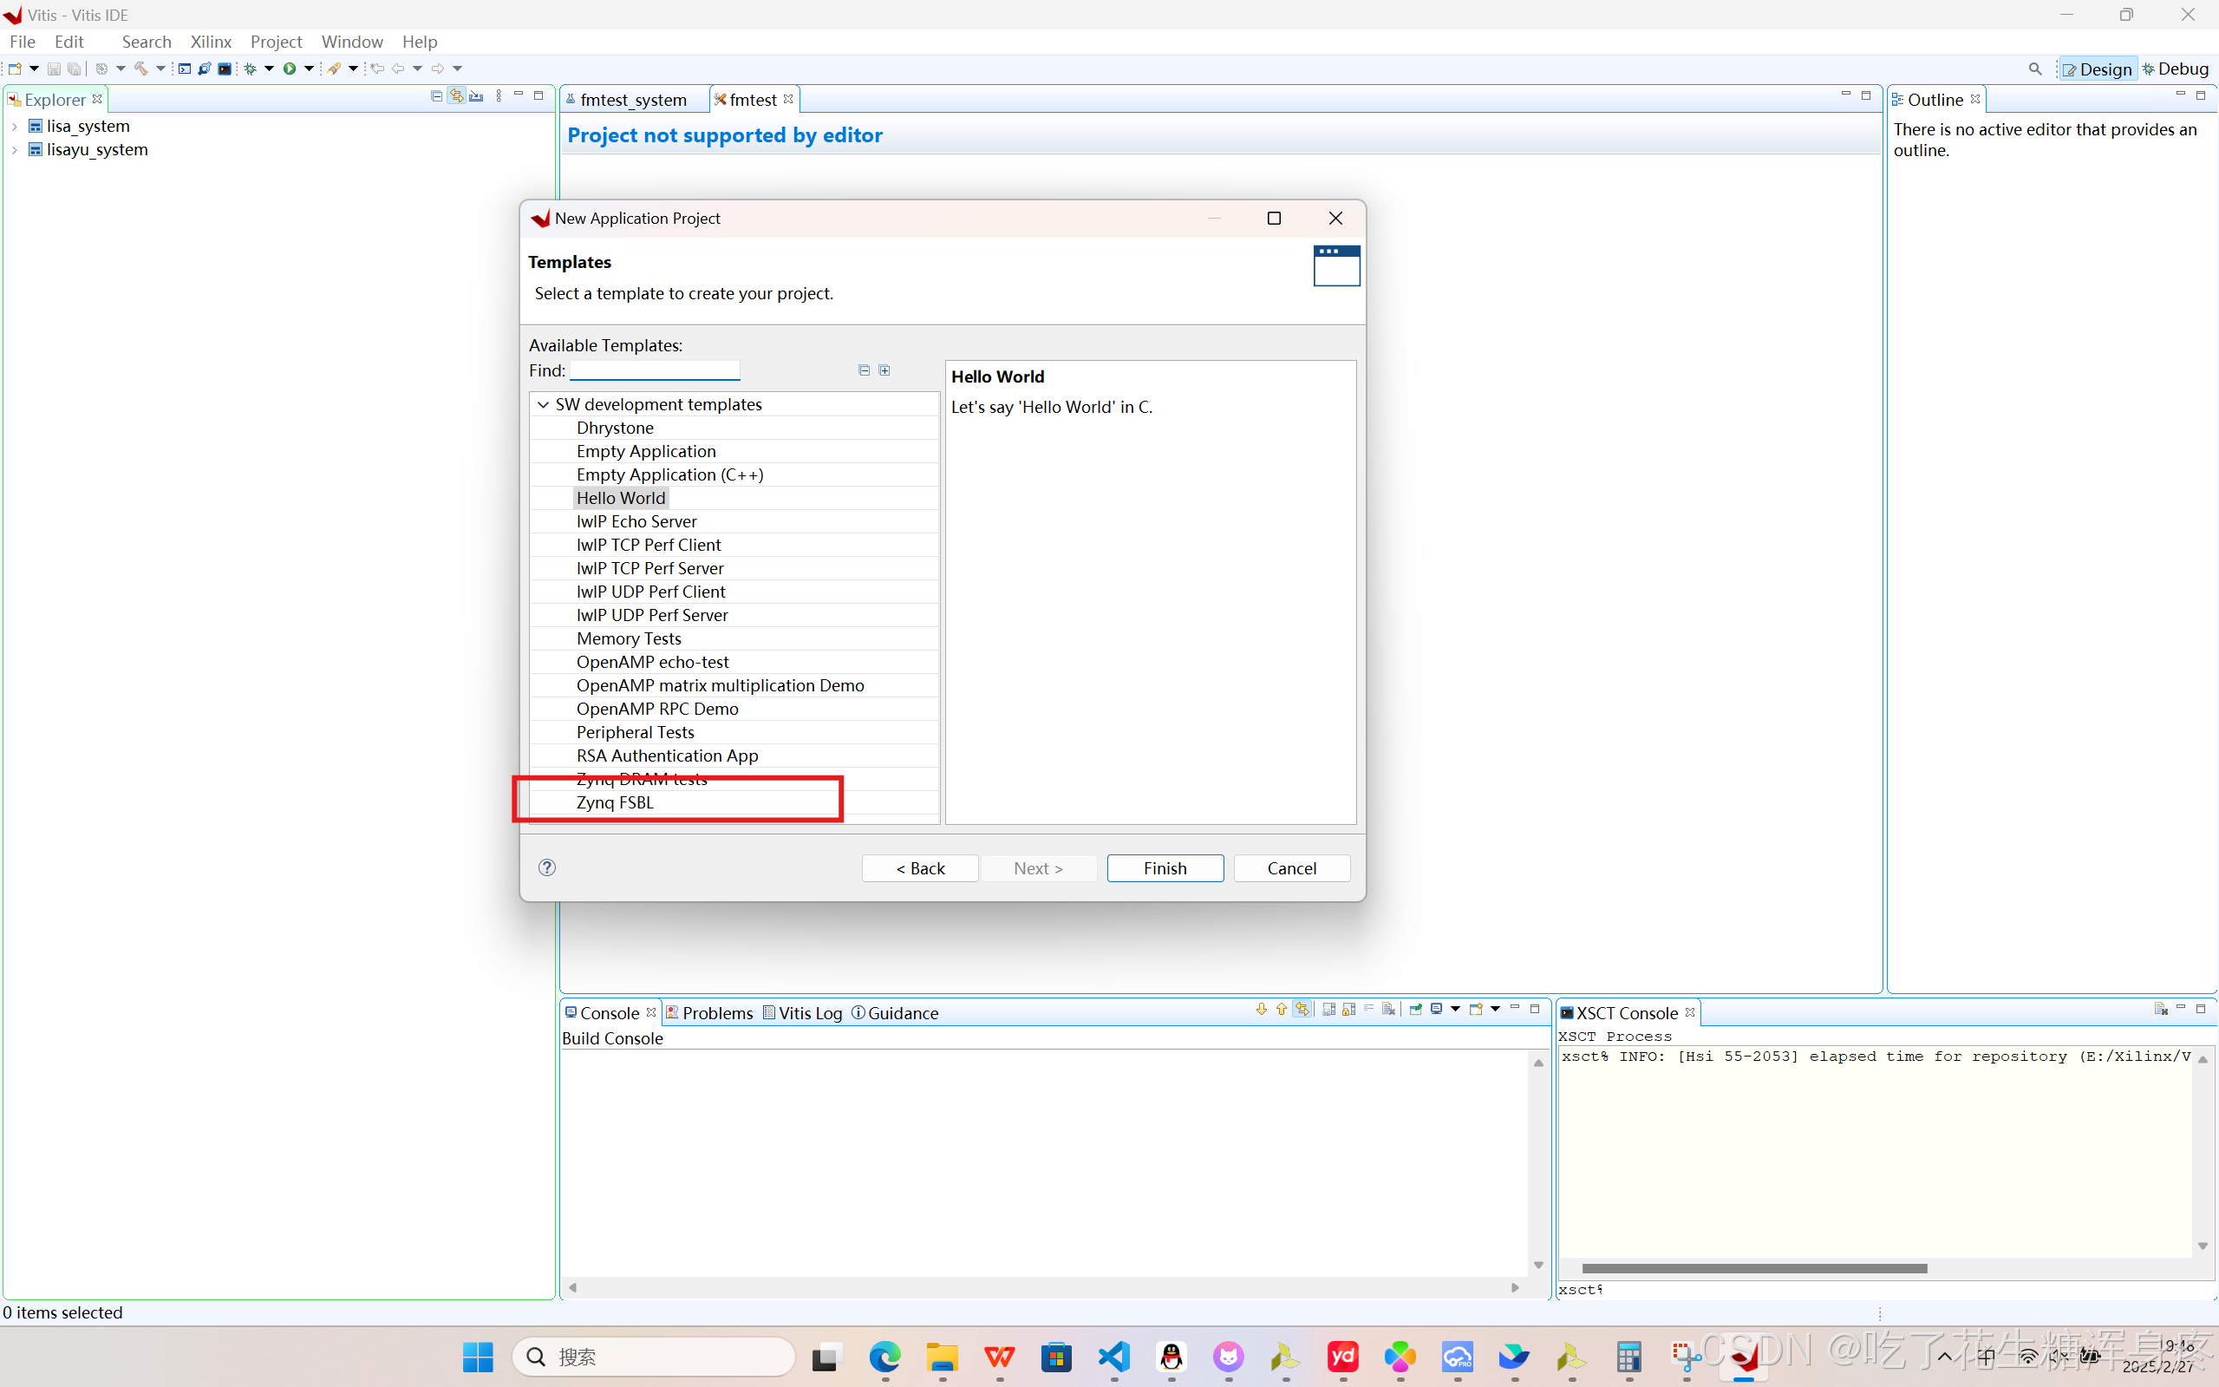Click the Explorer import/focus icon
This screenshot has width=2219, height=1387.
[x=476, y=95]
